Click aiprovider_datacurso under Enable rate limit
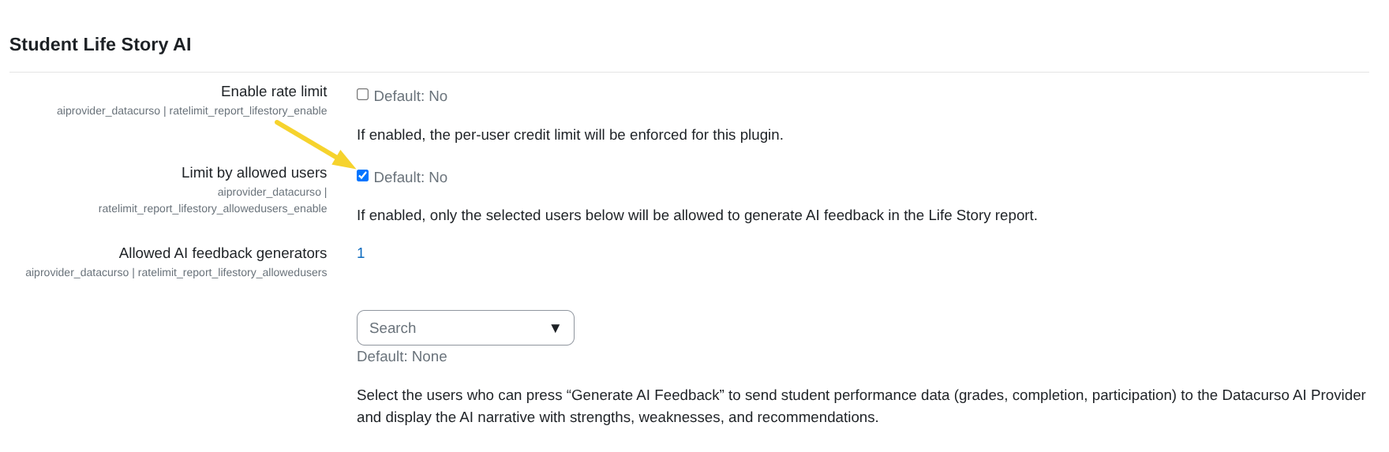The width and height of the screenshot is (1389, 452). point(108,111)
